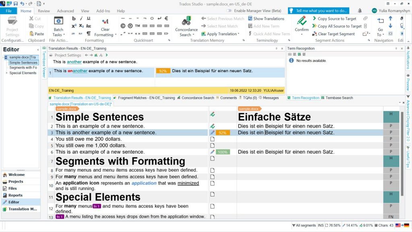Open the Welcome view
This screenshot has width=412, height=232.
click(x=21, y=175)
